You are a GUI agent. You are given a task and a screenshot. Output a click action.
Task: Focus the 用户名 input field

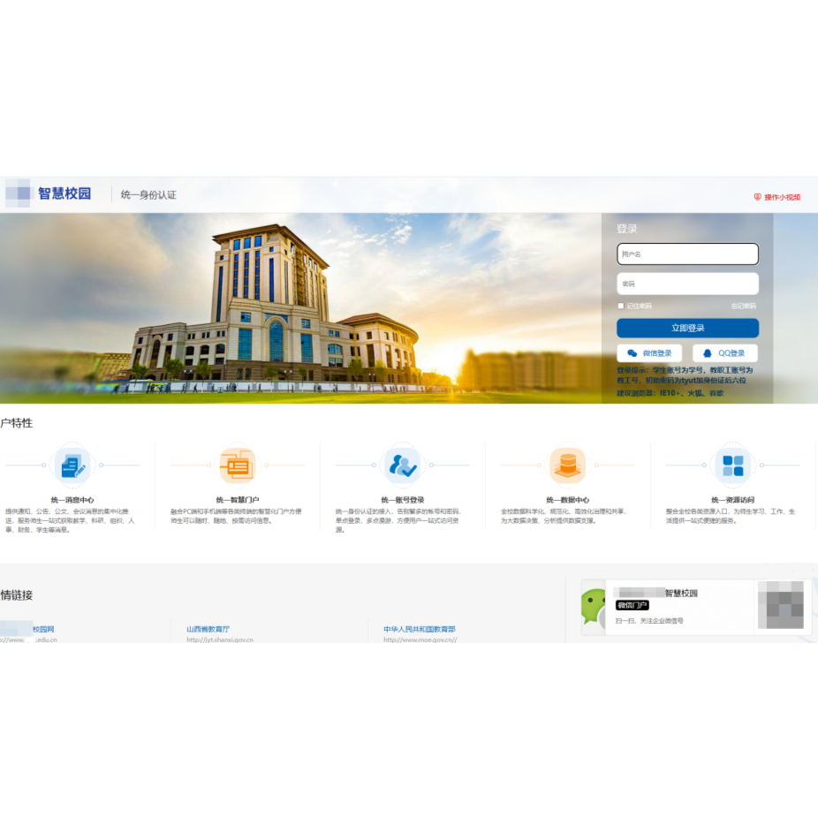[x=687, y=254]
